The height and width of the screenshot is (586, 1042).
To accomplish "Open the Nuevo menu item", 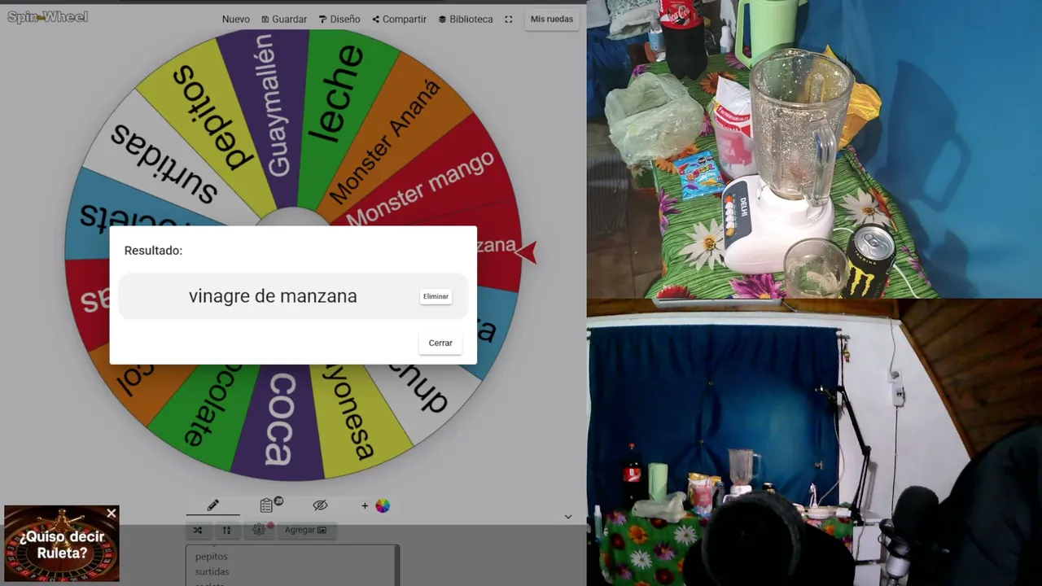I will 236,19.
